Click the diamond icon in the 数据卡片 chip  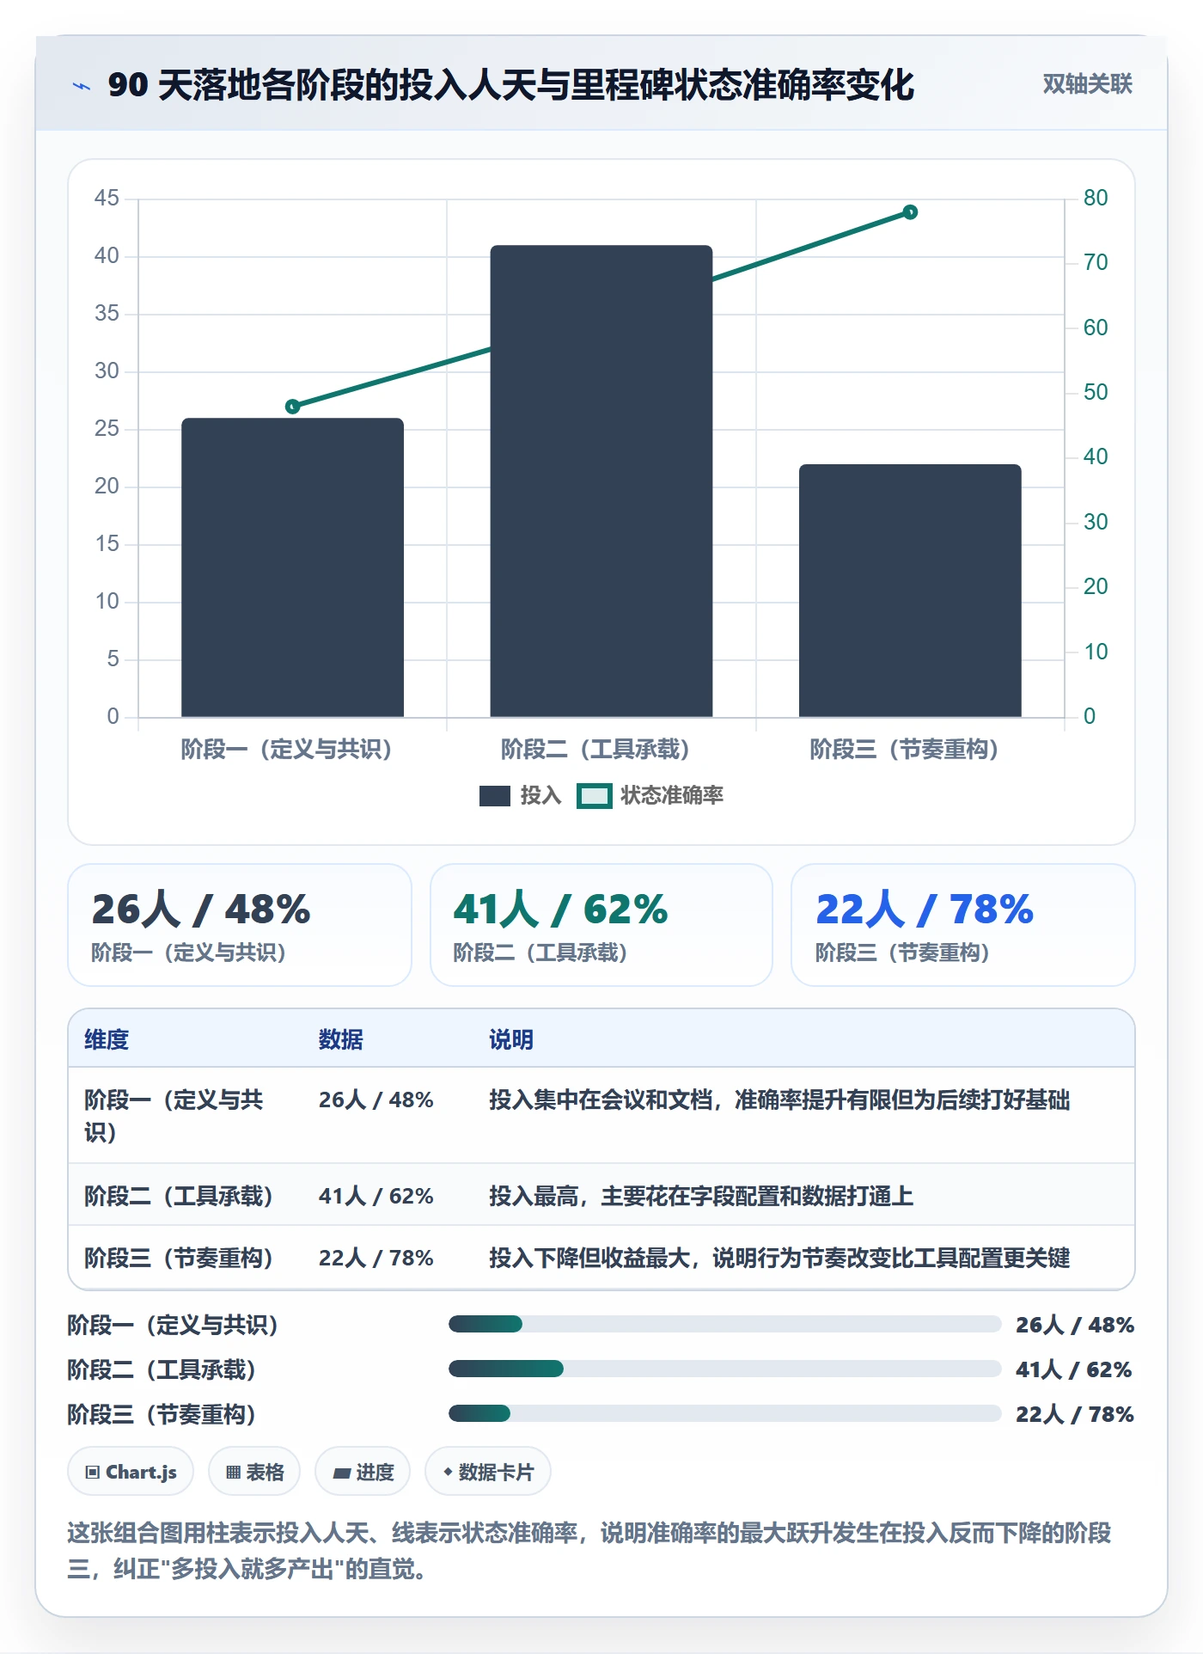tap(448, 1472)
